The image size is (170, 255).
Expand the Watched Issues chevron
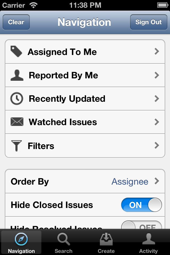(x=157, y=122)
